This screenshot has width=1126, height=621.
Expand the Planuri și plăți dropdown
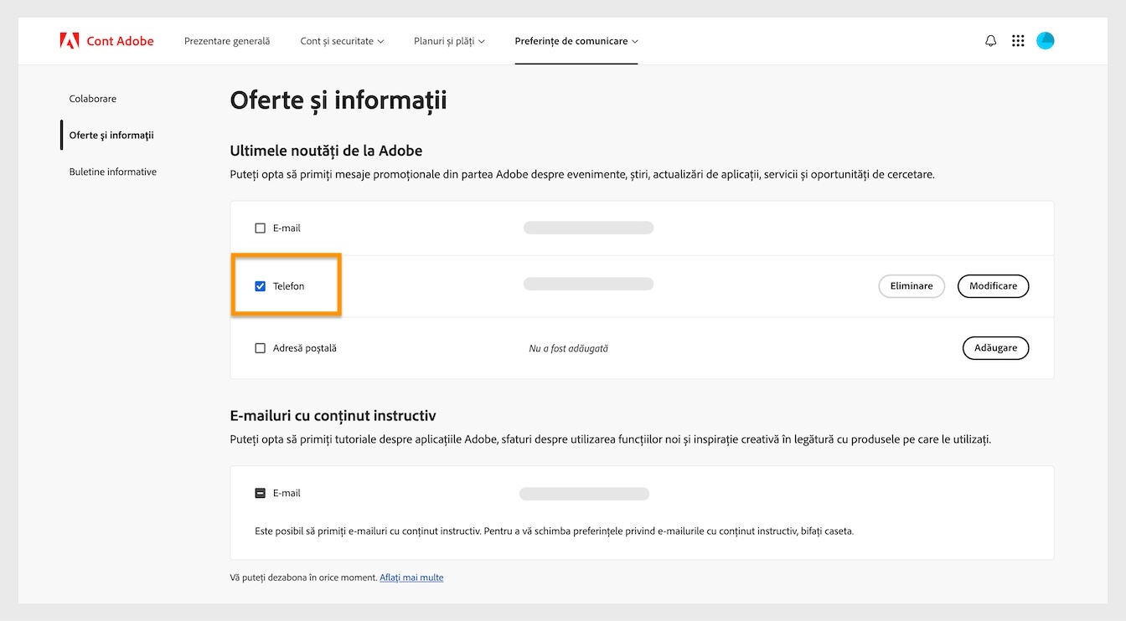(x=449, y=40)
